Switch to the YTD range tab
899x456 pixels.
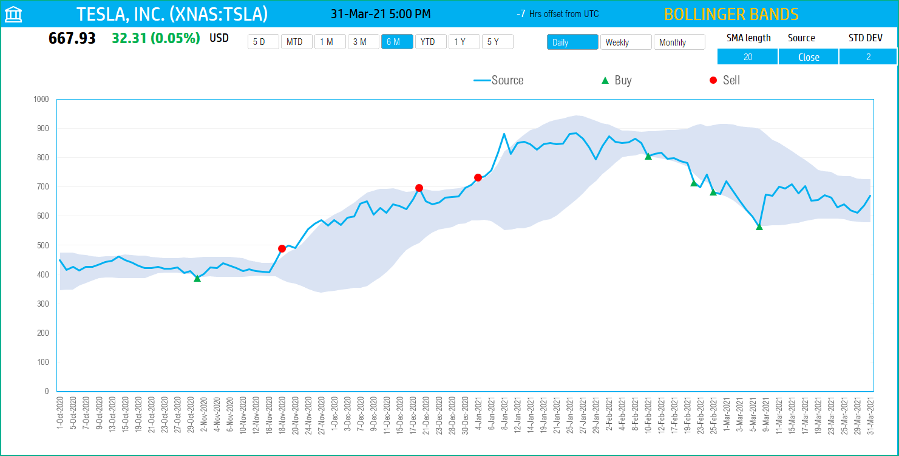[x=430, y=41]
